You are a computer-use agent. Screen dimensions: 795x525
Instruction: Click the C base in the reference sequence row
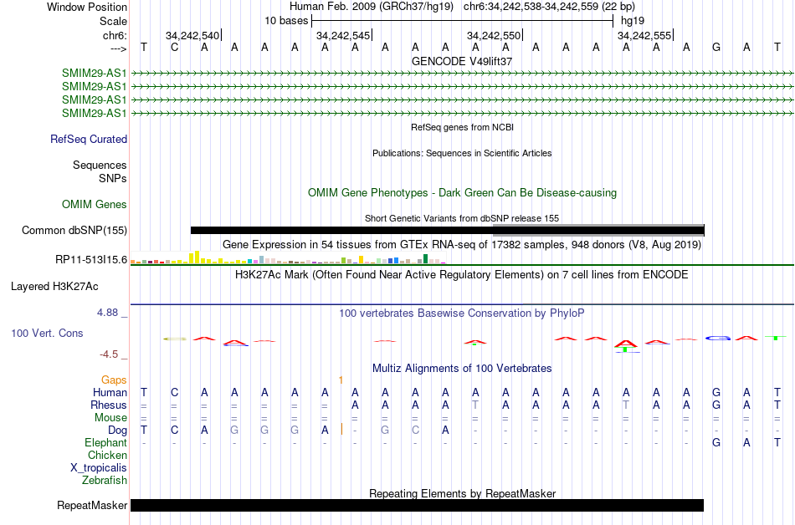click(x=174, y=48)
